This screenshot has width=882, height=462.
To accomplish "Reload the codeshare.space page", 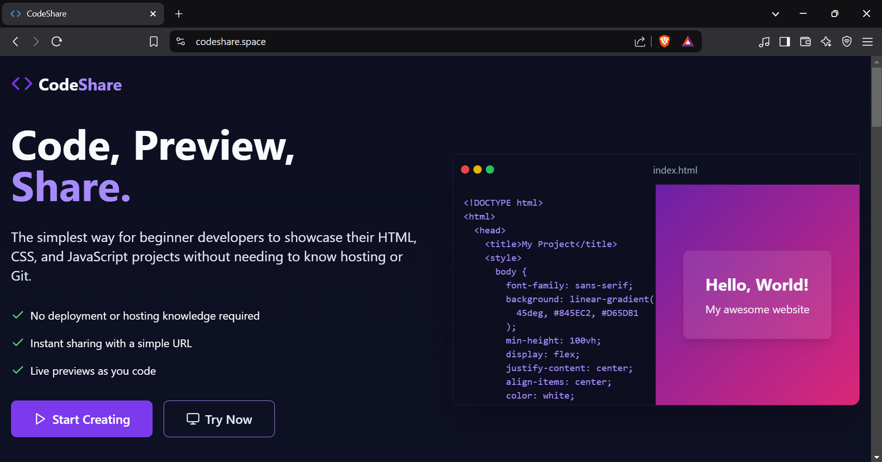I will 57,42.
